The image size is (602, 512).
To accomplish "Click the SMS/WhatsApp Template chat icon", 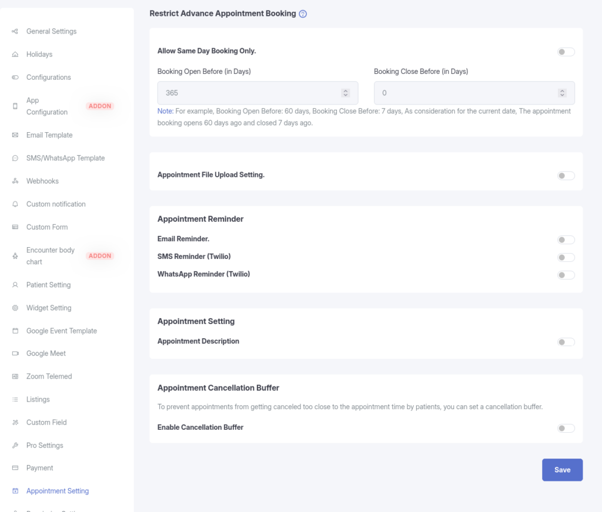I will (15, 158).
